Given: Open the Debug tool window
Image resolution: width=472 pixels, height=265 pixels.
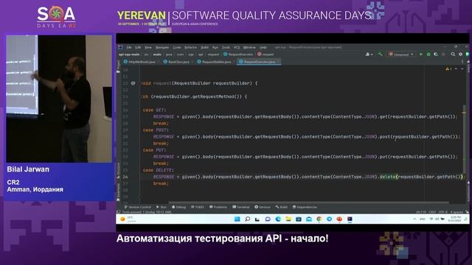Looking at the screenshot, I should pos(178,207).
